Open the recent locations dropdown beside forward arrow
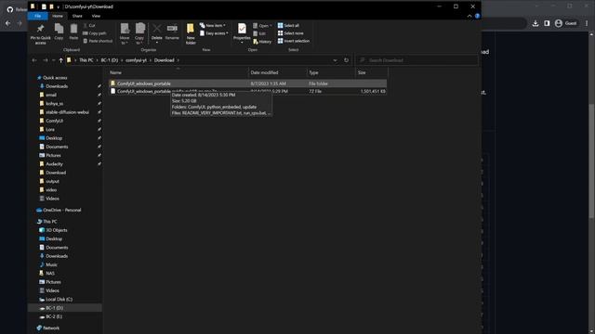This screenshot has width=595, height=334. (53, 60)
